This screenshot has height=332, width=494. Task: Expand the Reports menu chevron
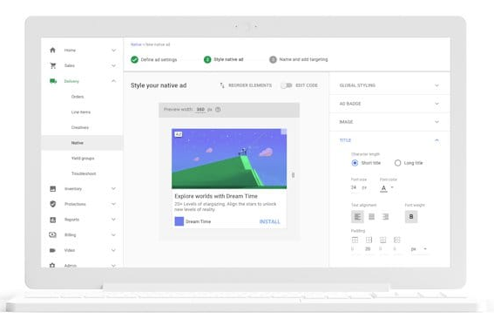[x=114, y=220]
